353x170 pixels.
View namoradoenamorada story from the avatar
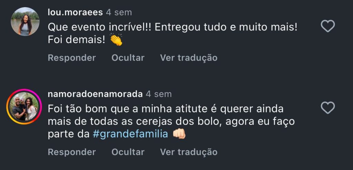point(24,106)
